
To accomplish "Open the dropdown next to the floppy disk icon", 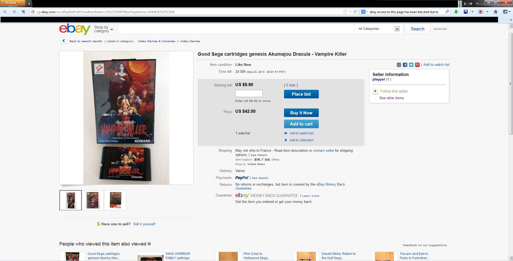I will pyautogui.click(x=472, y=12).
